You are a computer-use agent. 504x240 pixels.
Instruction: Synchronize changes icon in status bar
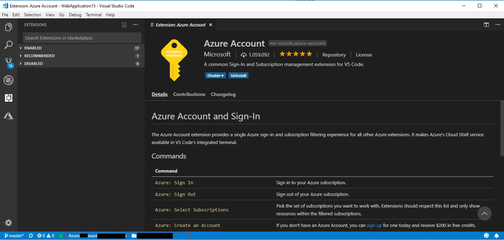(x=31, y=236)
